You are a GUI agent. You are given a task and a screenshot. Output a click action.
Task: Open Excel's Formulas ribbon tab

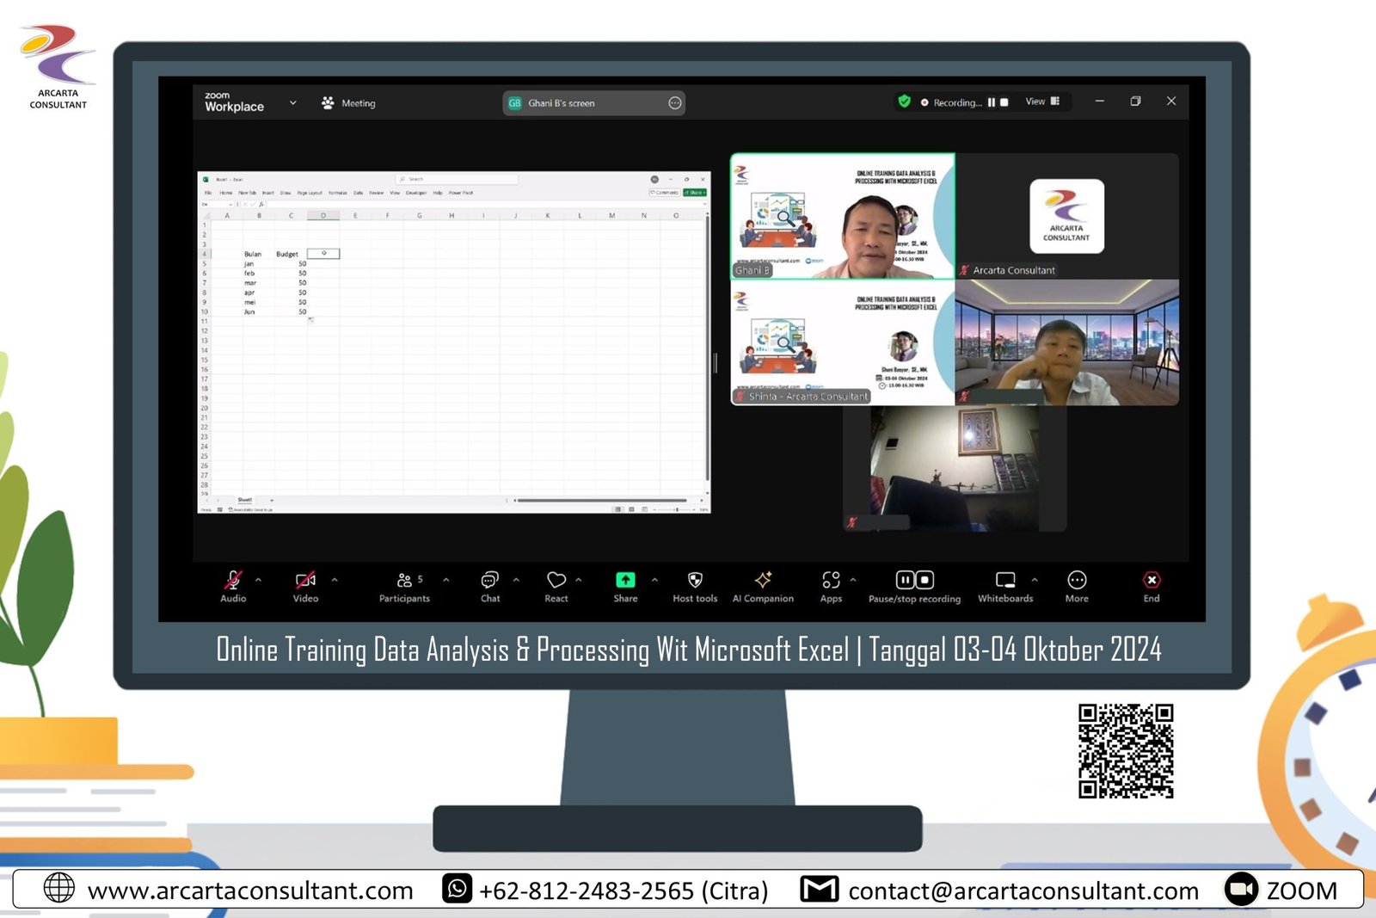point(338,193)
